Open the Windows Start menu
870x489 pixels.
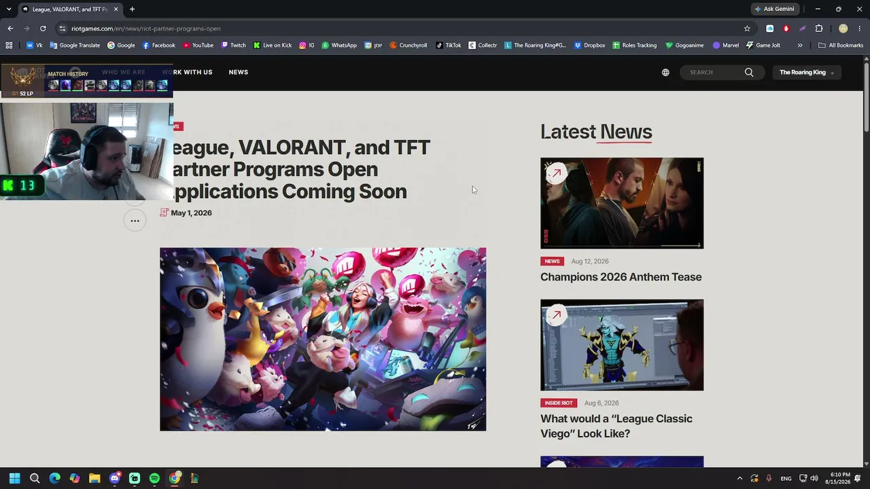[14, 478]
